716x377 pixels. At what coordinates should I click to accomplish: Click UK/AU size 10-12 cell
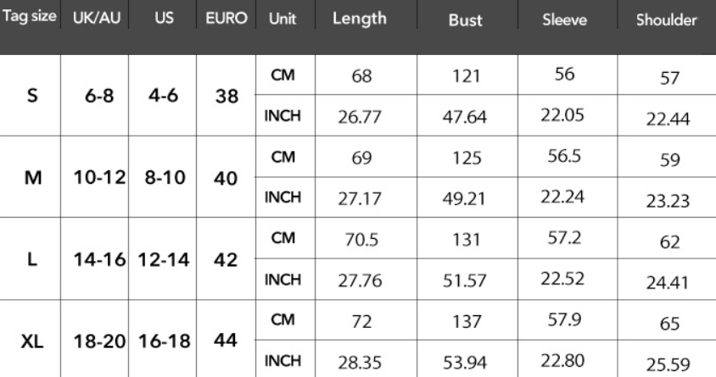99,177
